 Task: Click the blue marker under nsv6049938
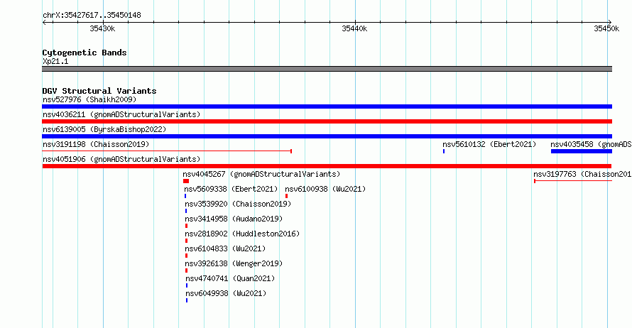tap(187, 300)
